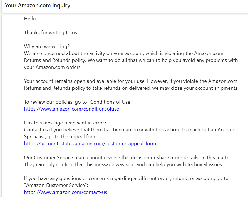Click the "Why are we writing?" heading

[47, 46]
